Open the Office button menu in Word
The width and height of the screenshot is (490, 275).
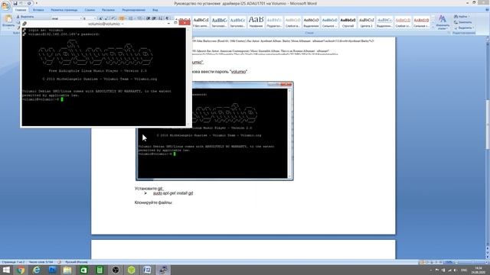click(5, 5)
